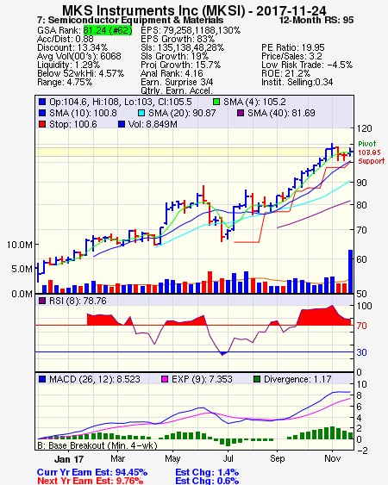Click the cyan SMA (20) legend swatch
388x485 pixels.
[141, 113]
